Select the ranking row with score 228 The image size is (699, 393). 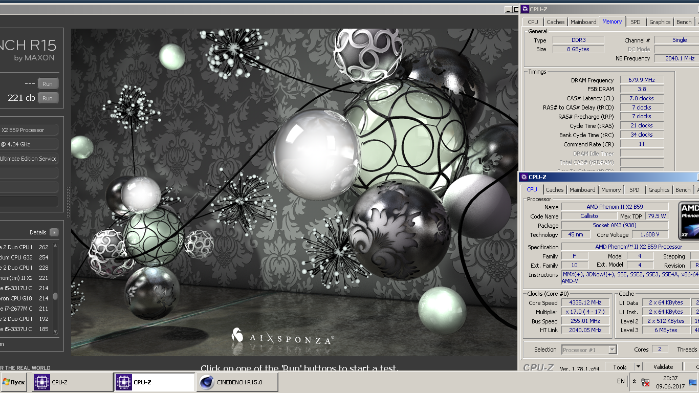tap(26, 268)
